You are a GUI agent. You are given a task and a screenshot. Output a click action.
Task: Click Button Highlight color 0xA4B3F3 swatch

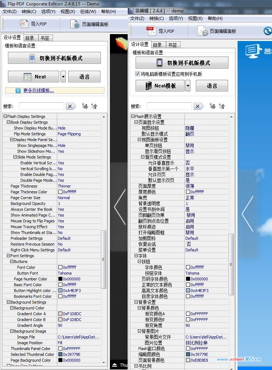pyautogui.click(x=60, y=291)
